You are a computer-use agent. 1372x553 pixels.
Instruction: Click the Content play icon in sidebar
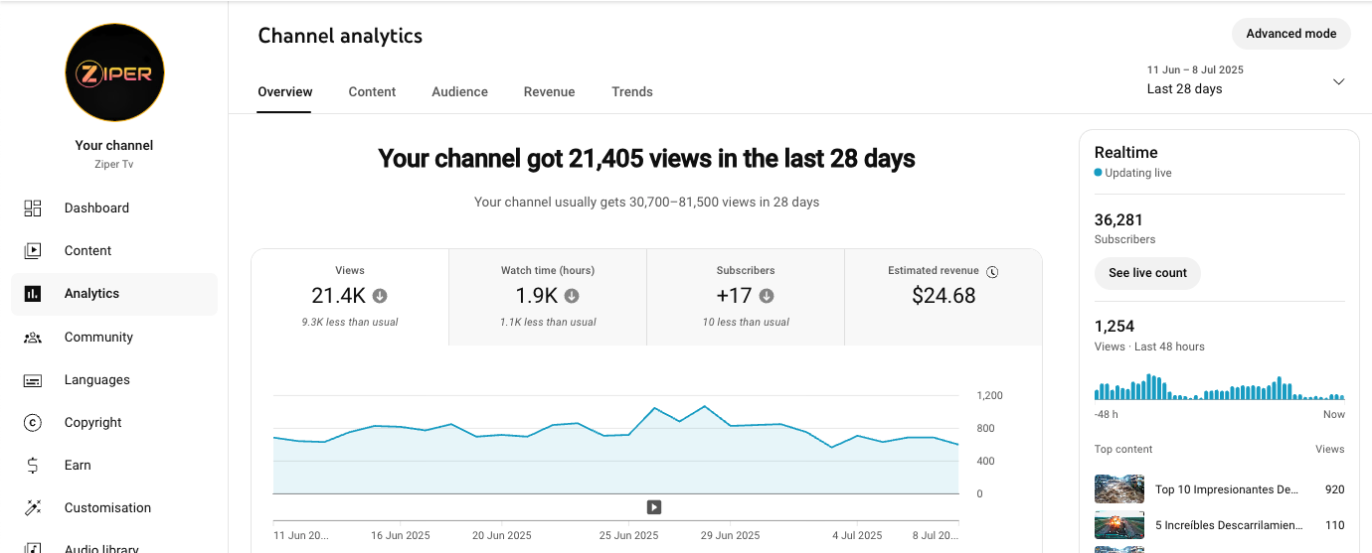point(33,251)
